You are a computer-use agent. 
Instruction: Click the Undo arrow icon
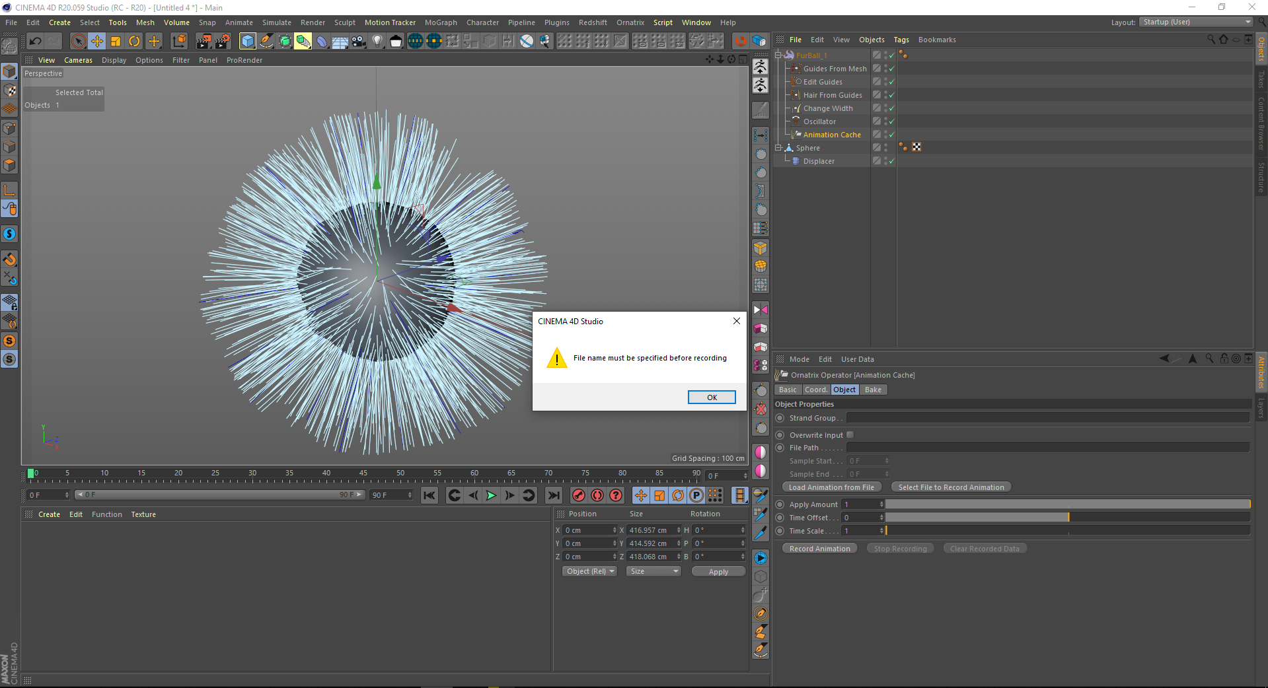[x=36, y=41]
